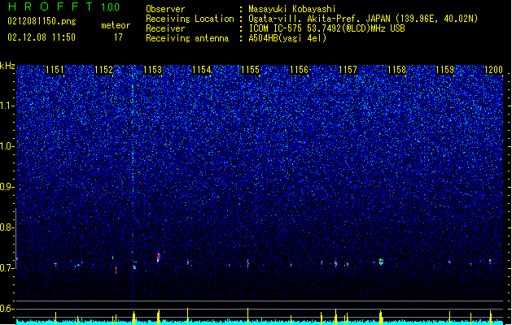Select the ICOM IC-575 53.7492 MHz USB text
The image size is (512, 325).
[x=326, y=28]
